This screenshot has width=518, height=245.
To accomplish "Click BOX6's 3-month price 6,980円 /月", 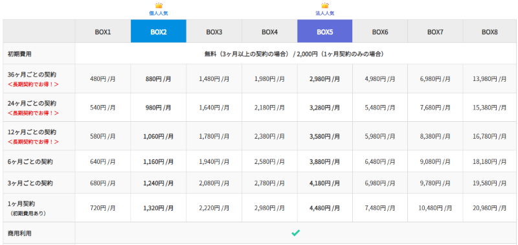I will tap(380, 183).
